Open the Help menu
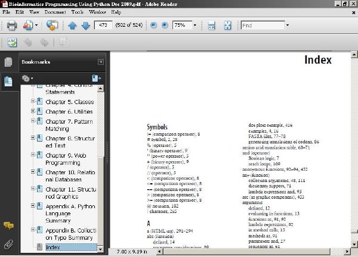The height and width of the screenshot is (257, 358). pos(116,12)
